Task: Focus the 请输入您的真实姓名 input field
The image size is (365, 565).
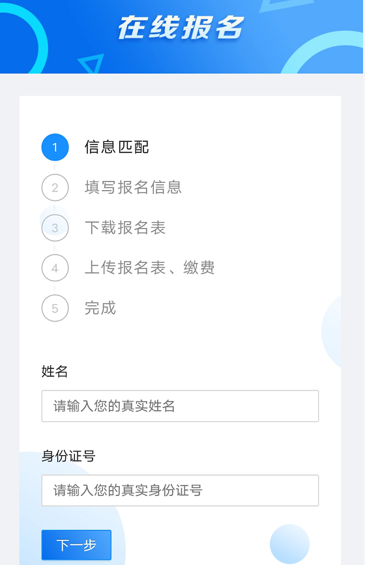Action: 180,406
